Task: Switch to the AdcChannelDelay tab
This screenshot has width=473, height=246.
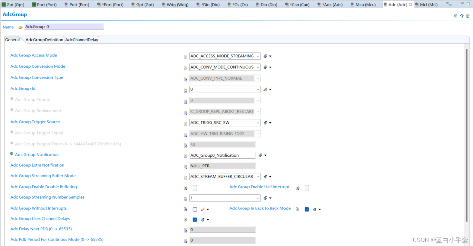Action: point(82,40)
